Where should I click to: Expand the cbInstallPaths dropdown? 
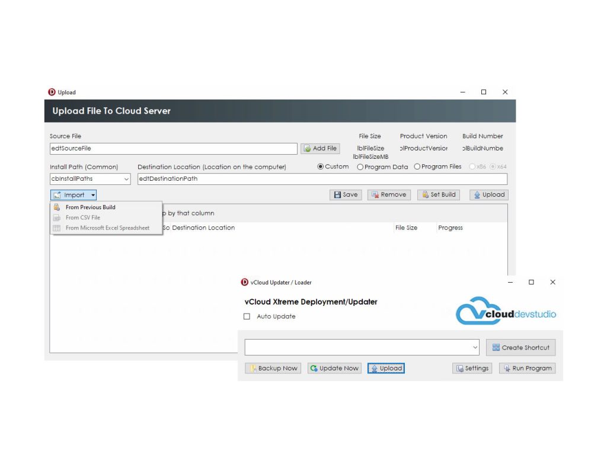pos(126,179)
